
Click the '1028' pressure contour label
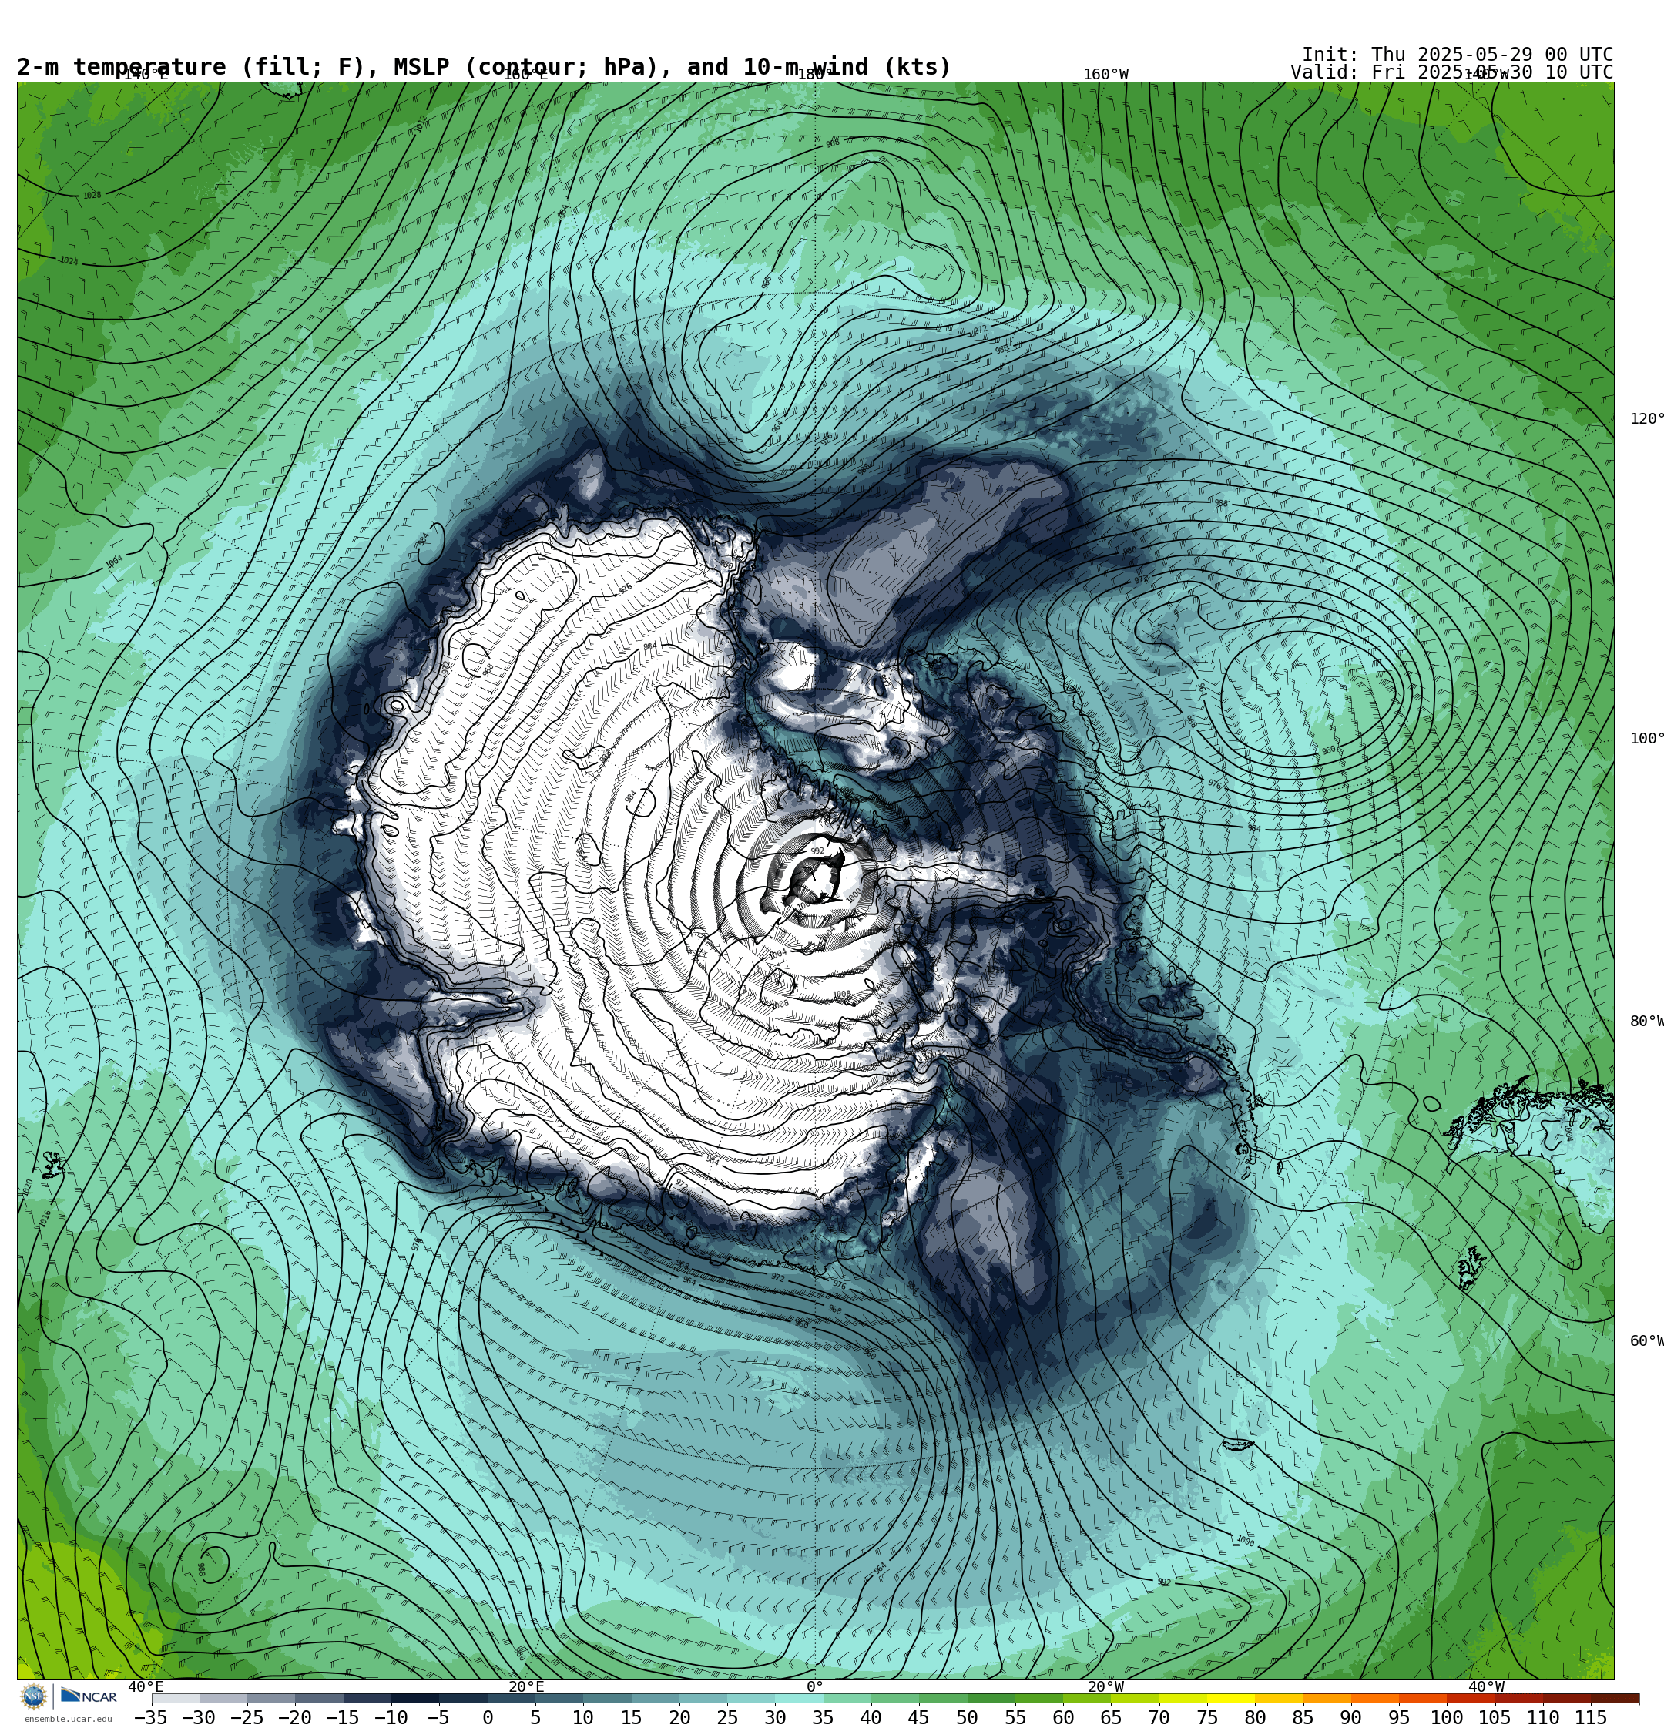tap(92, 196)
